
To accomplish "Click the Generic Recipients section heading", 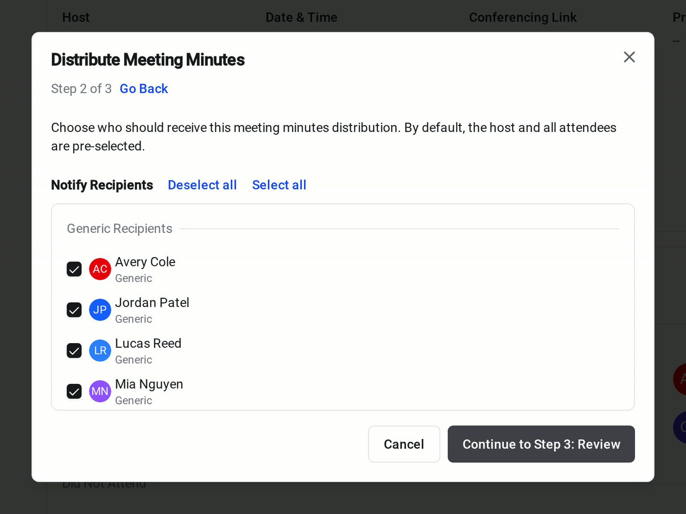I will [120, 229].
